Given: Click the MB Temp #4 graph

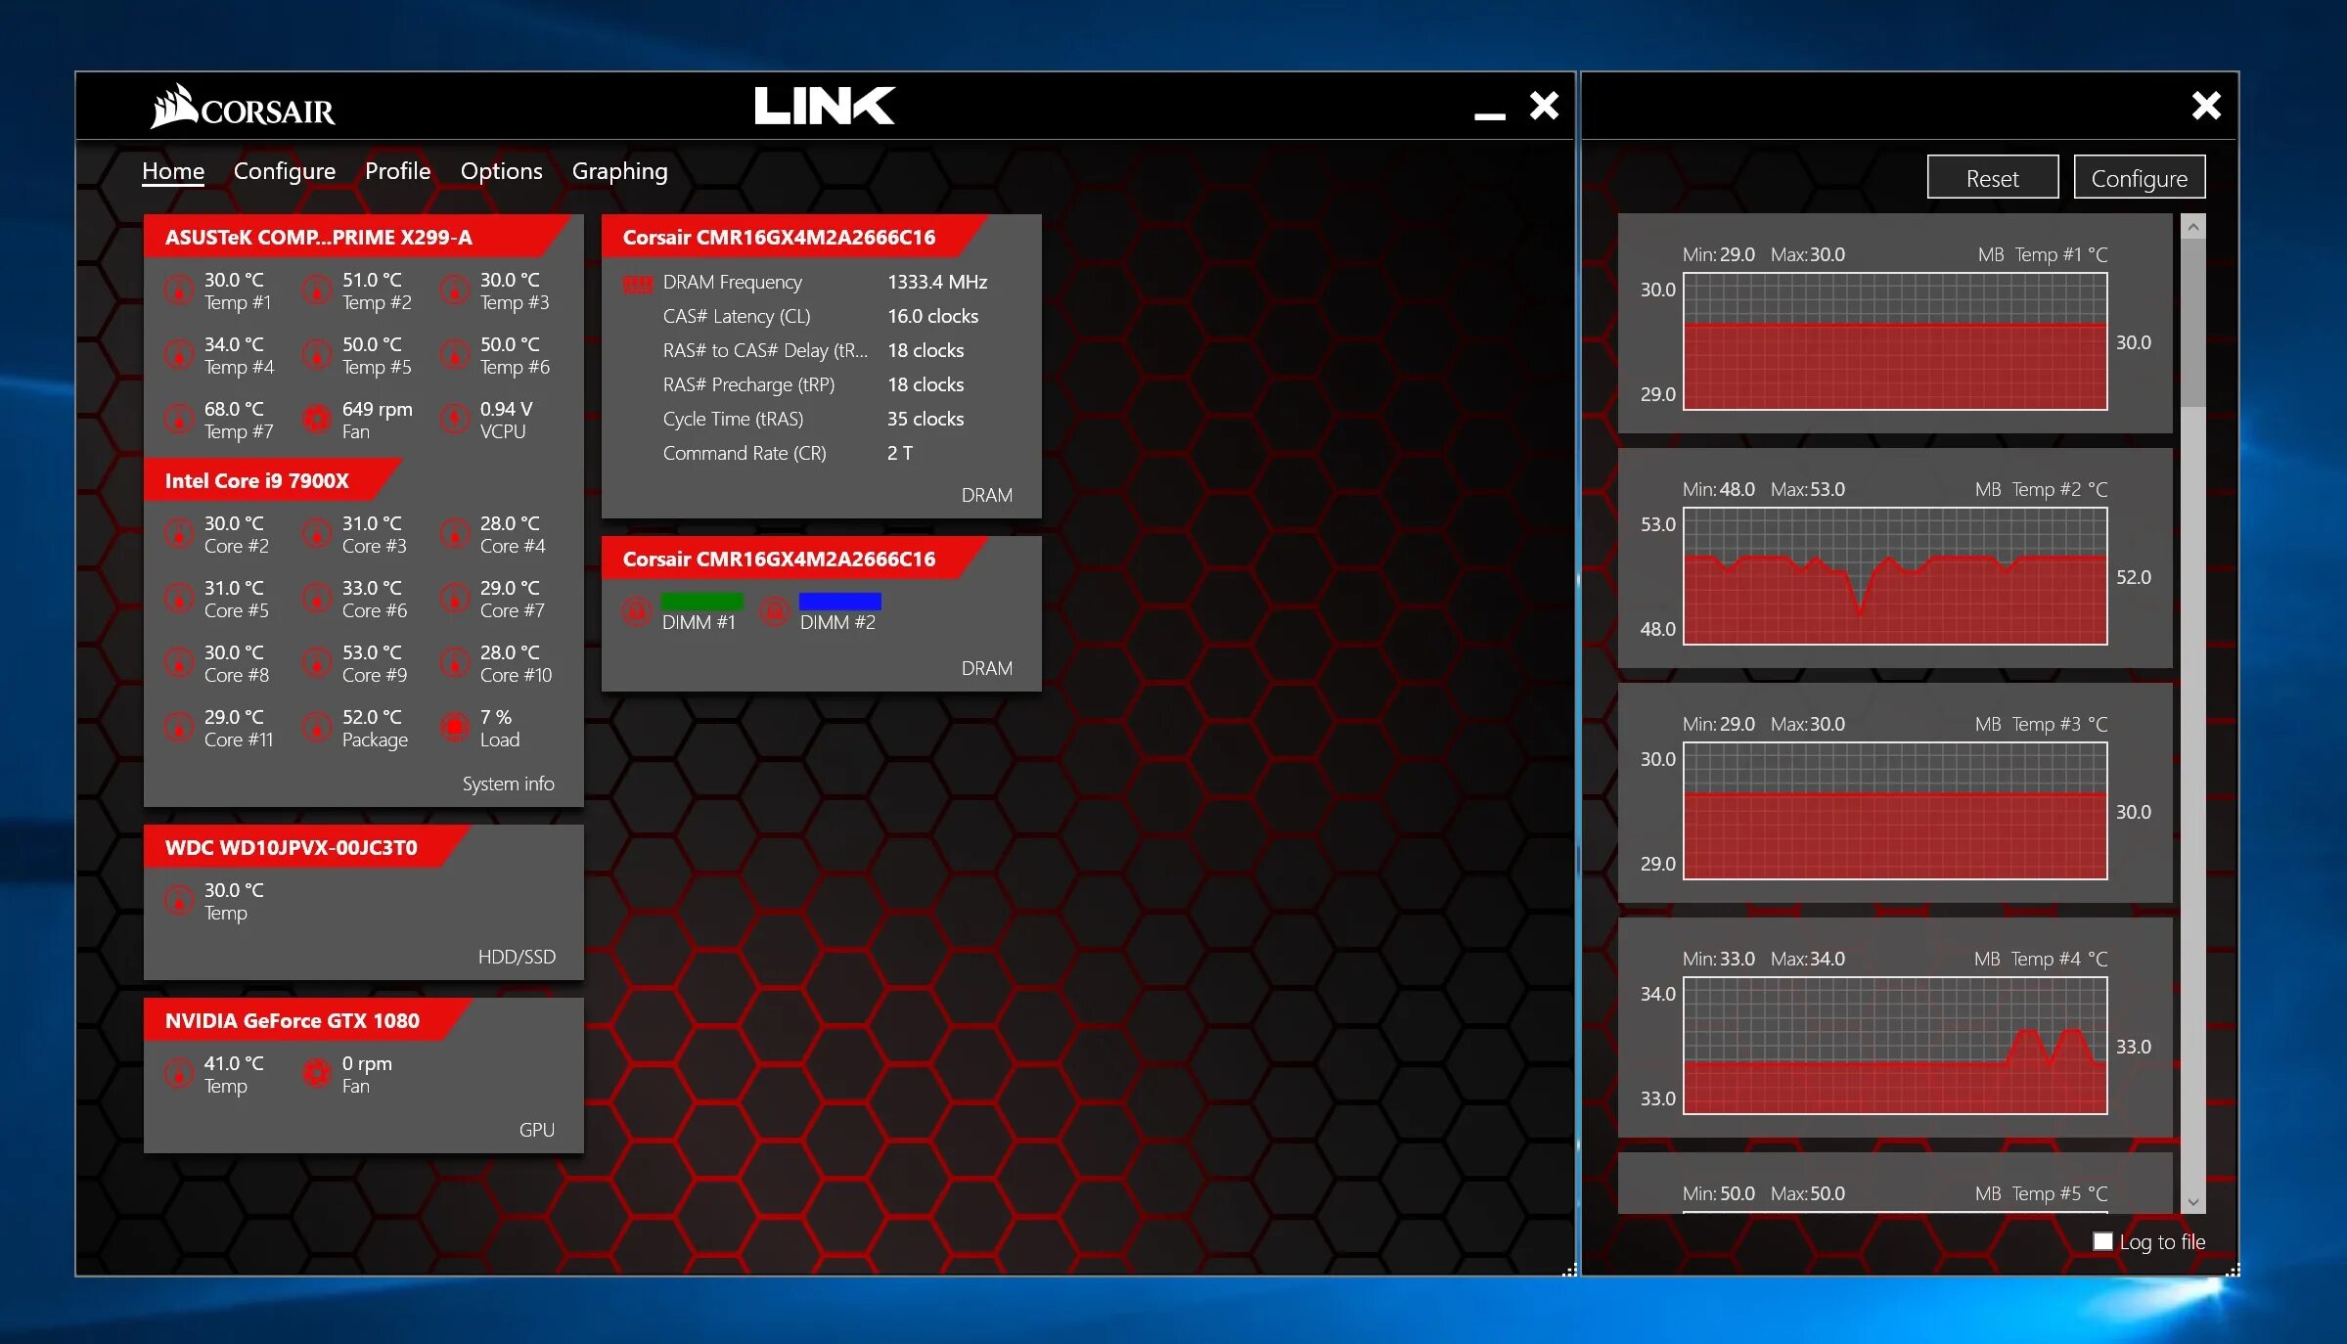Looking at the screenshot, I should click(x=1895, y=1046).
